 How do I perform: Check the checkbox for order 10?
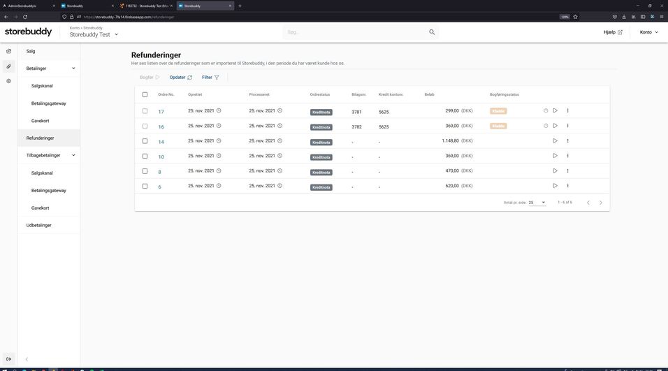145,156
